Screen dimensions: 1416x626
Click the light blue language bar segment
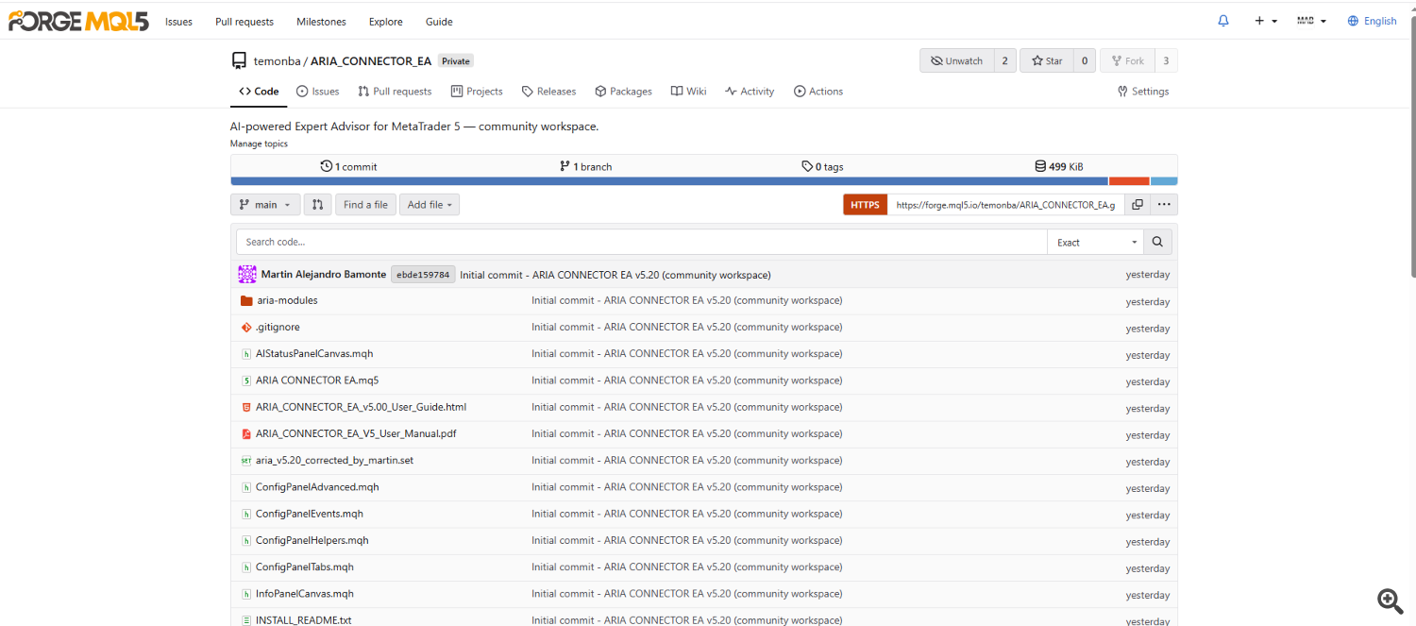point(1164,181)
